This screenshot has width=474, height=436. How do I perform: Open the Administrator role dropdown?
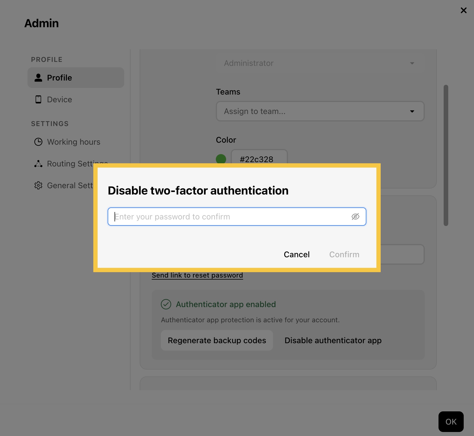[320, 63]
